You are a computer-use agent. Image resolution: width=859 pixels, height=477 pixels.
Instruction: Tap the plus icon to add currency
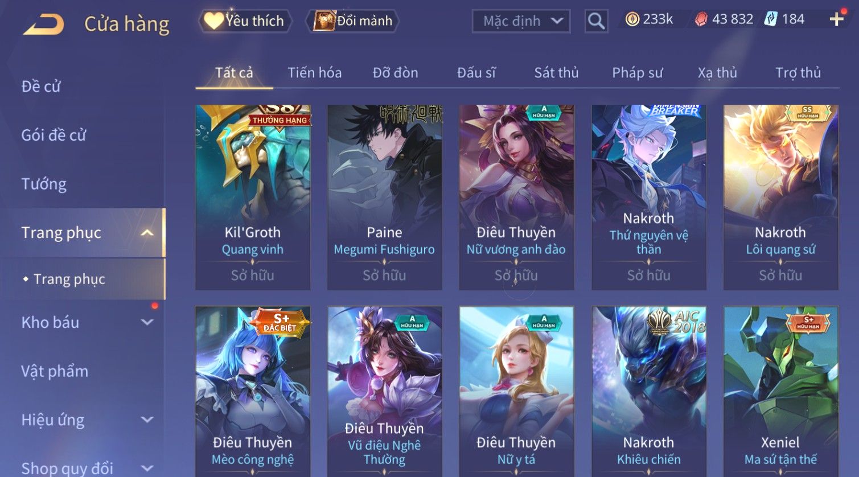point(836,19)
